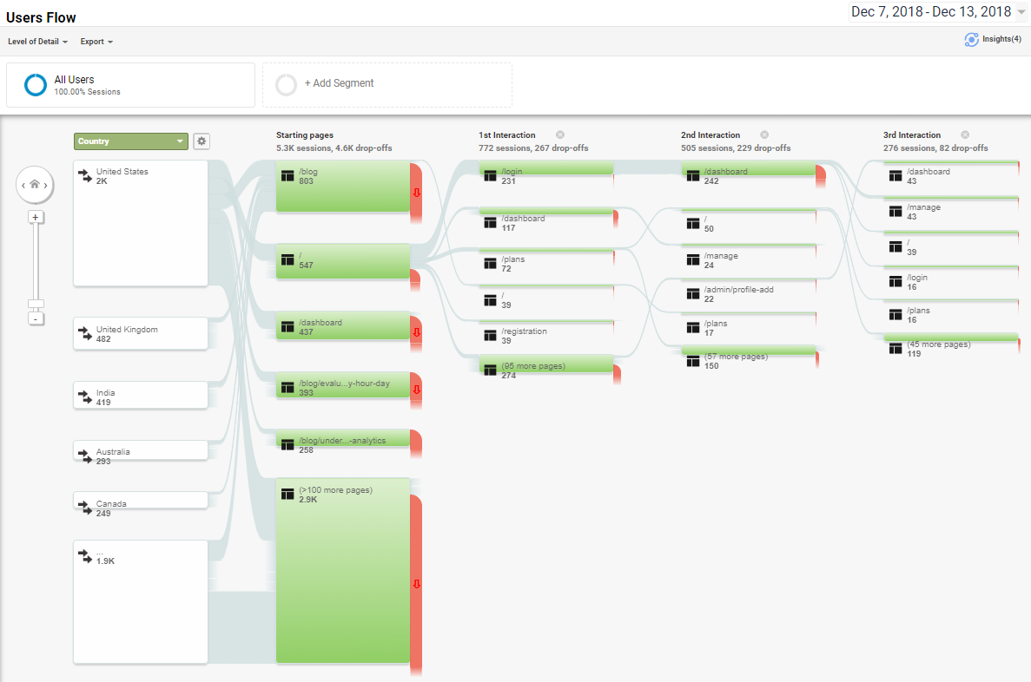Click the zoom in plus icon
The height and width of the screenshot is (682, 1031).
[35, 216]
